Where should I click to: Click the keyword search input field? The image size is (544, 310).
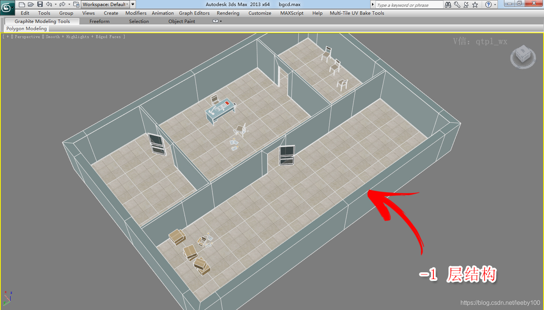(x=409, y=5)
